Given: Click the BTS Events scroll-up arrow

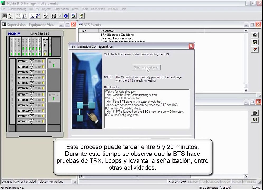Looking at the screenshot, I should point(246,31).
